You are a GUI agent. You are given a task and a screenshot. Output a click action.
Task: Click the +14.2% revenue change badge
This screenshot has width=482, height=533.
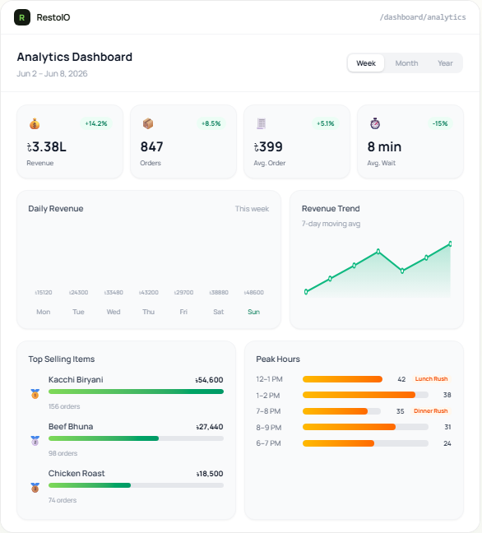click(96, 123)
